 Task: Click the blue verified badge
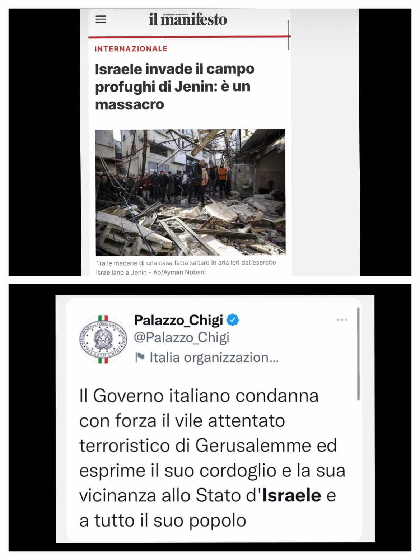[x=233, y=319]
